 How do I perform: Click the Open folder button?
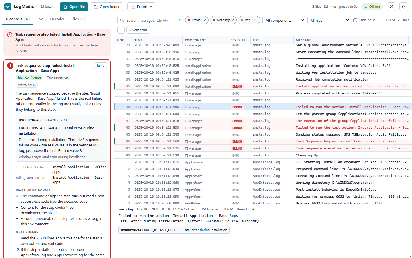click(107, 7)
